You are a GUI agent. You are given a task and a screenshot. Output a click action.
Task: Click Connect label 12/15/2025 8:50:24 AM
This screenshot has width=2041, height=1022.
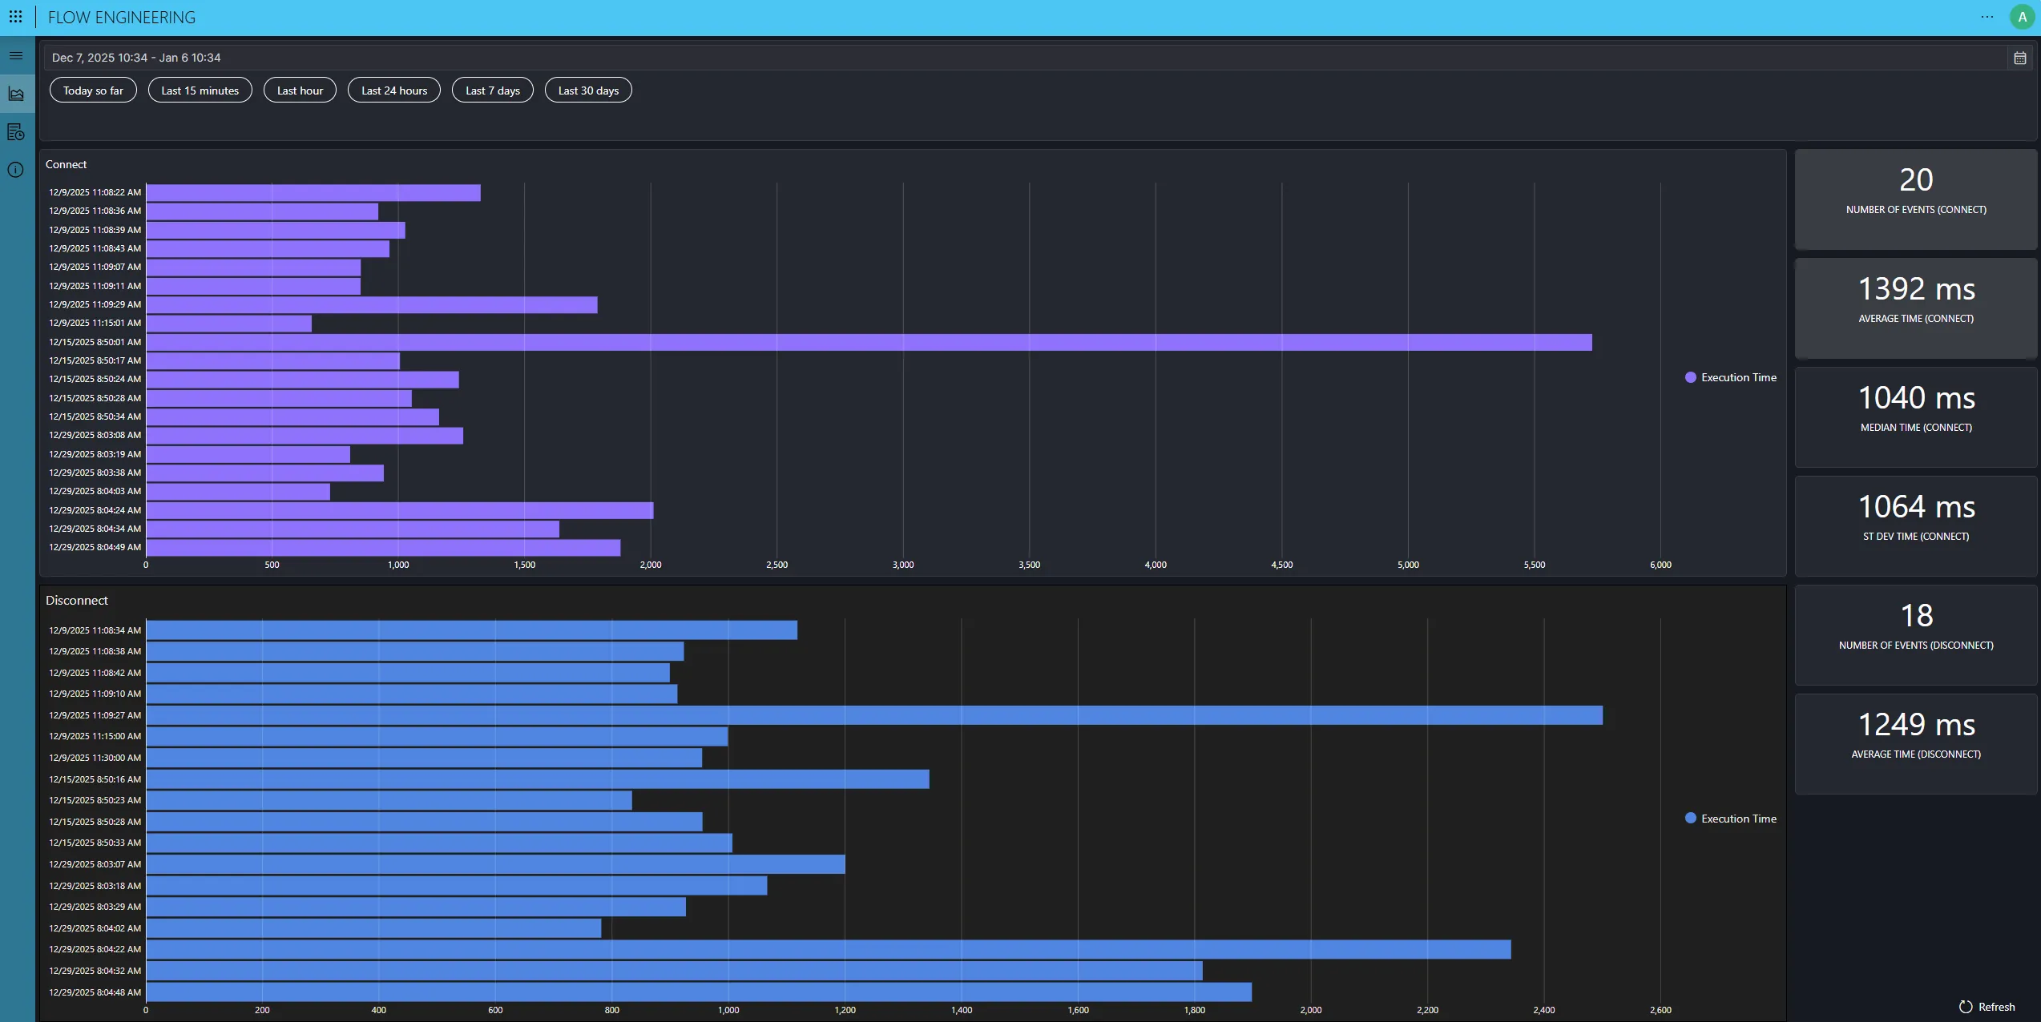(x=95, y=379)
